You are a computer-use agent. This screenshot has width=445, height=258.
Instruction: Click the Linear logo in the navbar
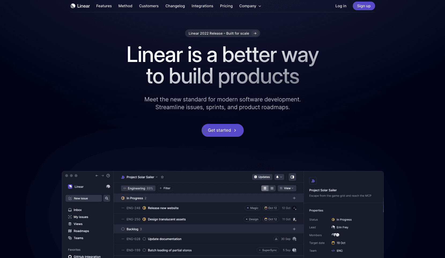coord(80,6)
